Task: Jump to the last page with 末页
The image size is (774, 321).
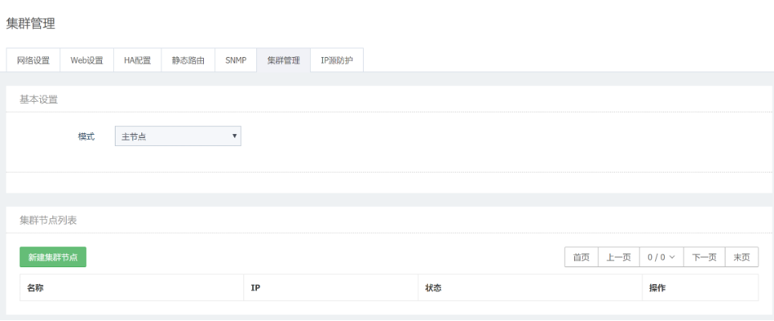Action: click(741, 257)
